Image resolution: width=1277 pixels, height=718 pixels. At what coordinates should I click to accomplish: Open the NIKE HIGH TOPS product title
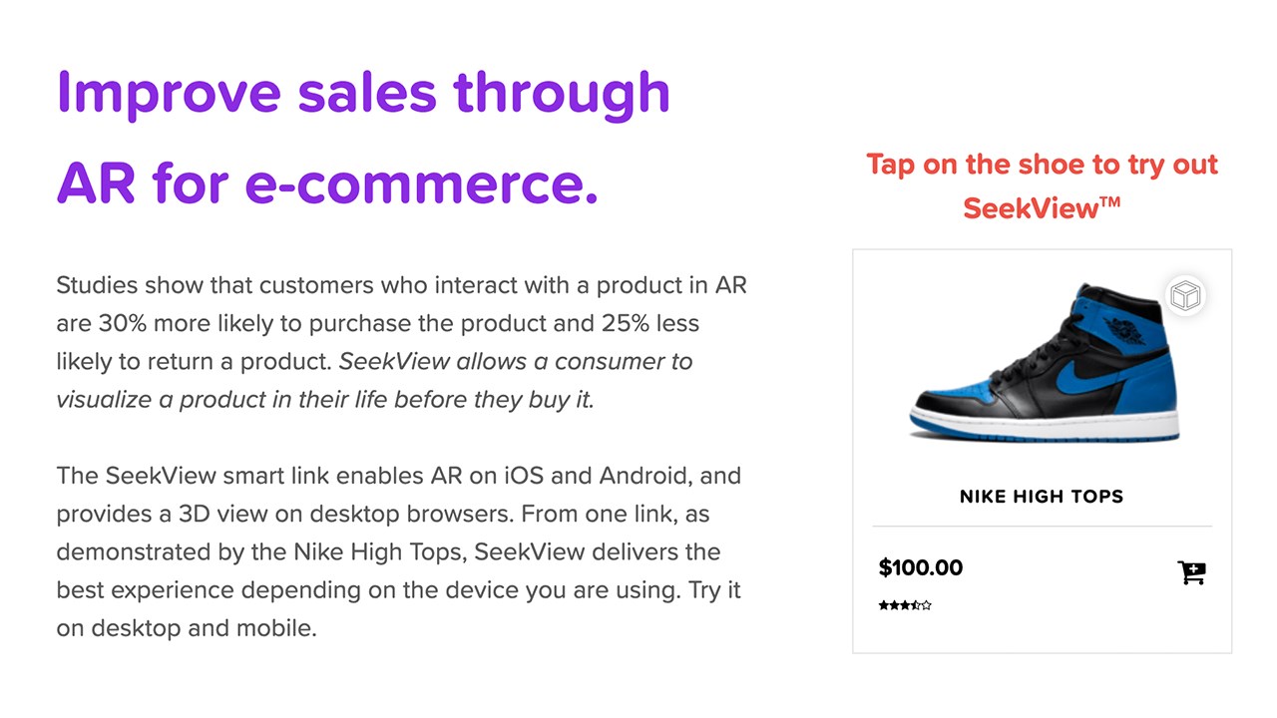tap(1042, 497)
